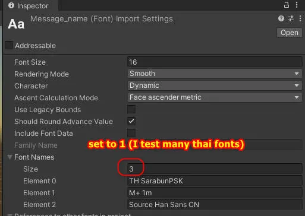
Task: Enable the Addressable checkbox
Action: click(9, 45)
